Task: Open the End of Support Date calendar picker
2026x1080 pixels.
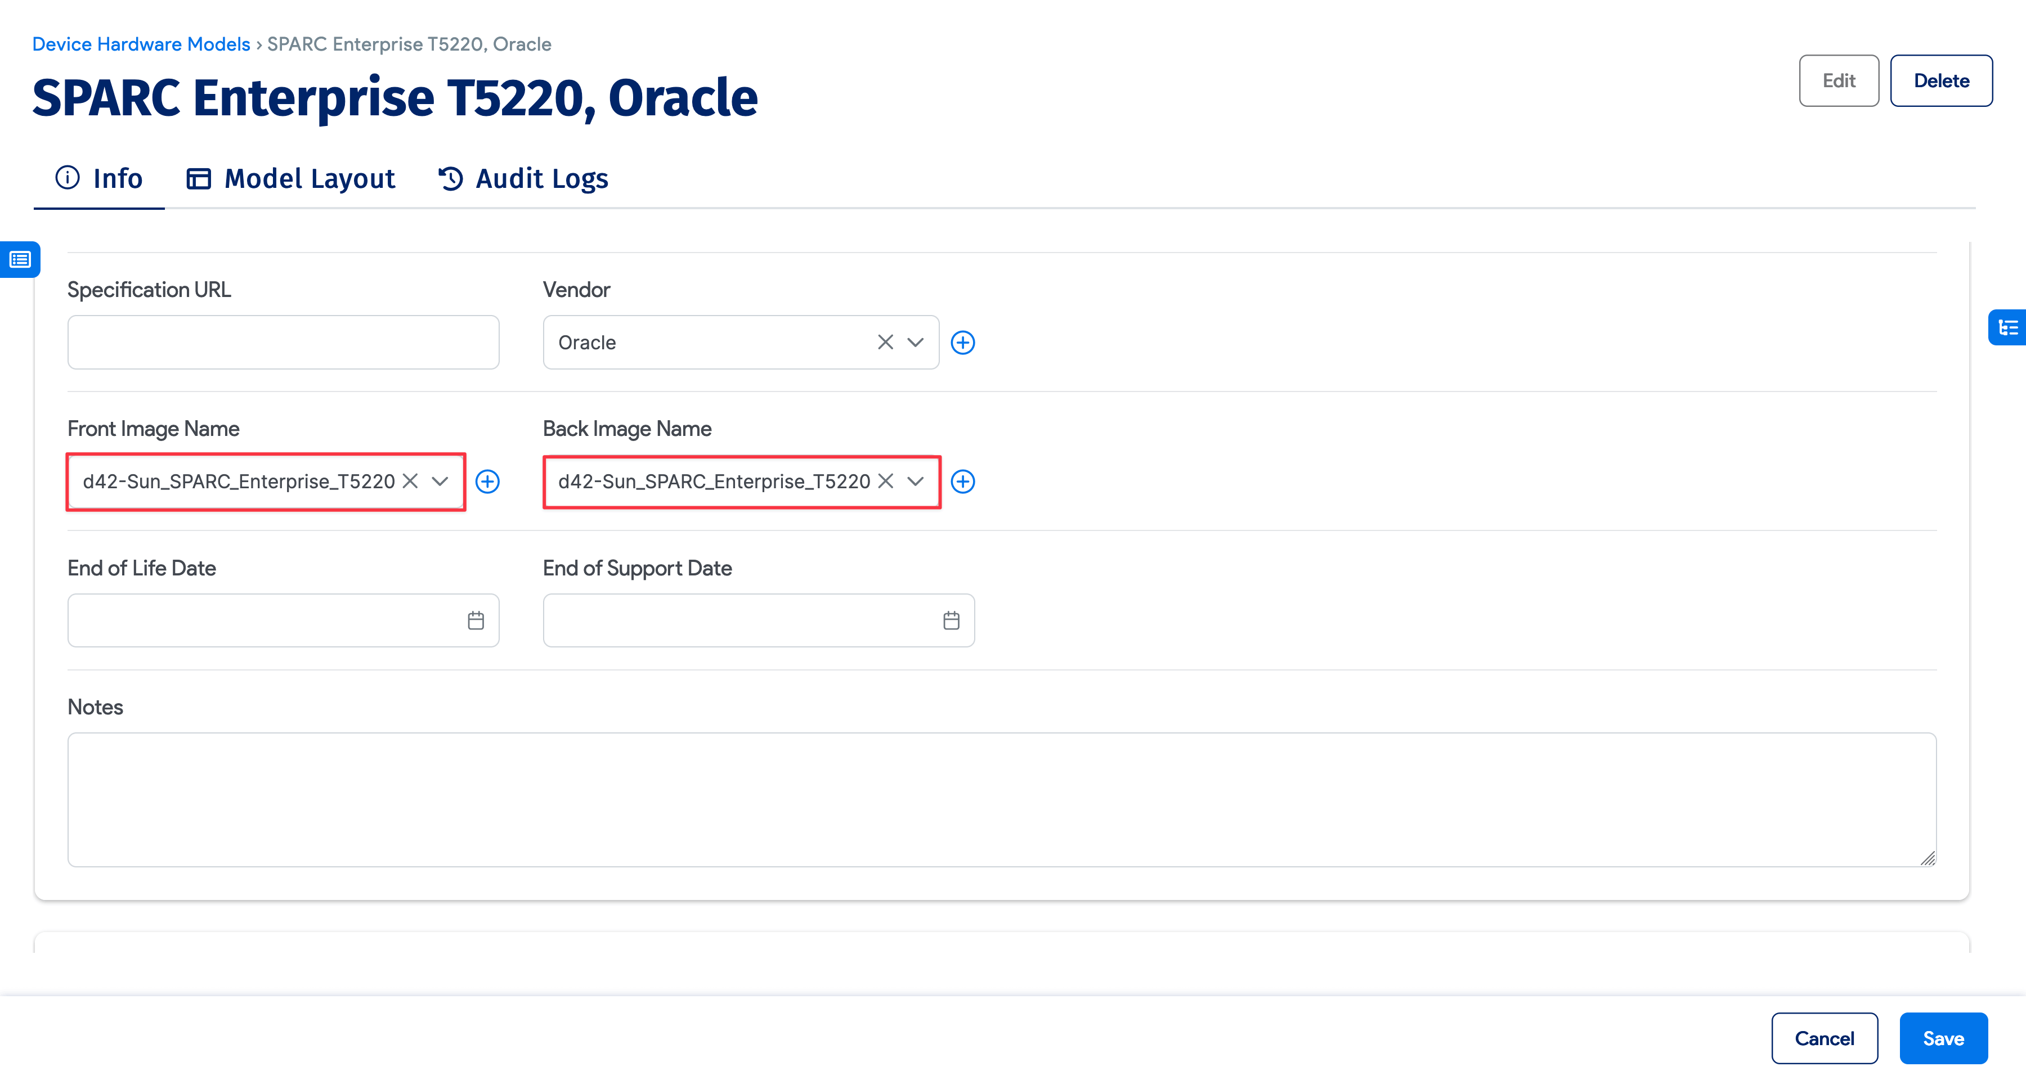Action: tap(951, 620)
